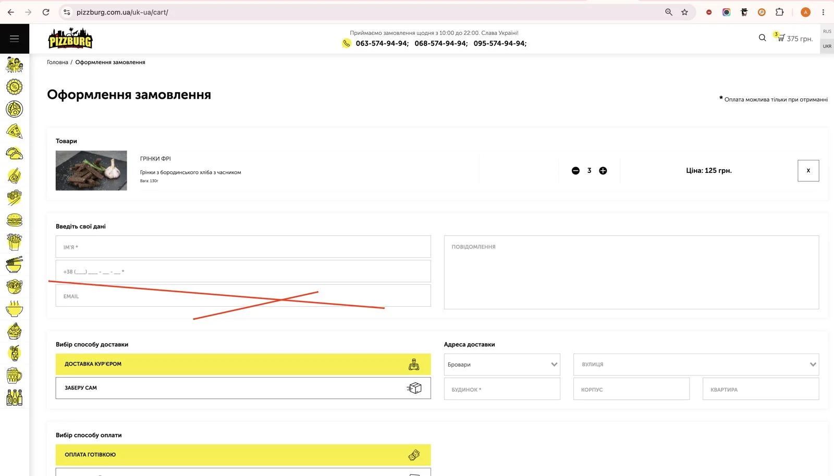Switch site language to UKR

(827, 46)
